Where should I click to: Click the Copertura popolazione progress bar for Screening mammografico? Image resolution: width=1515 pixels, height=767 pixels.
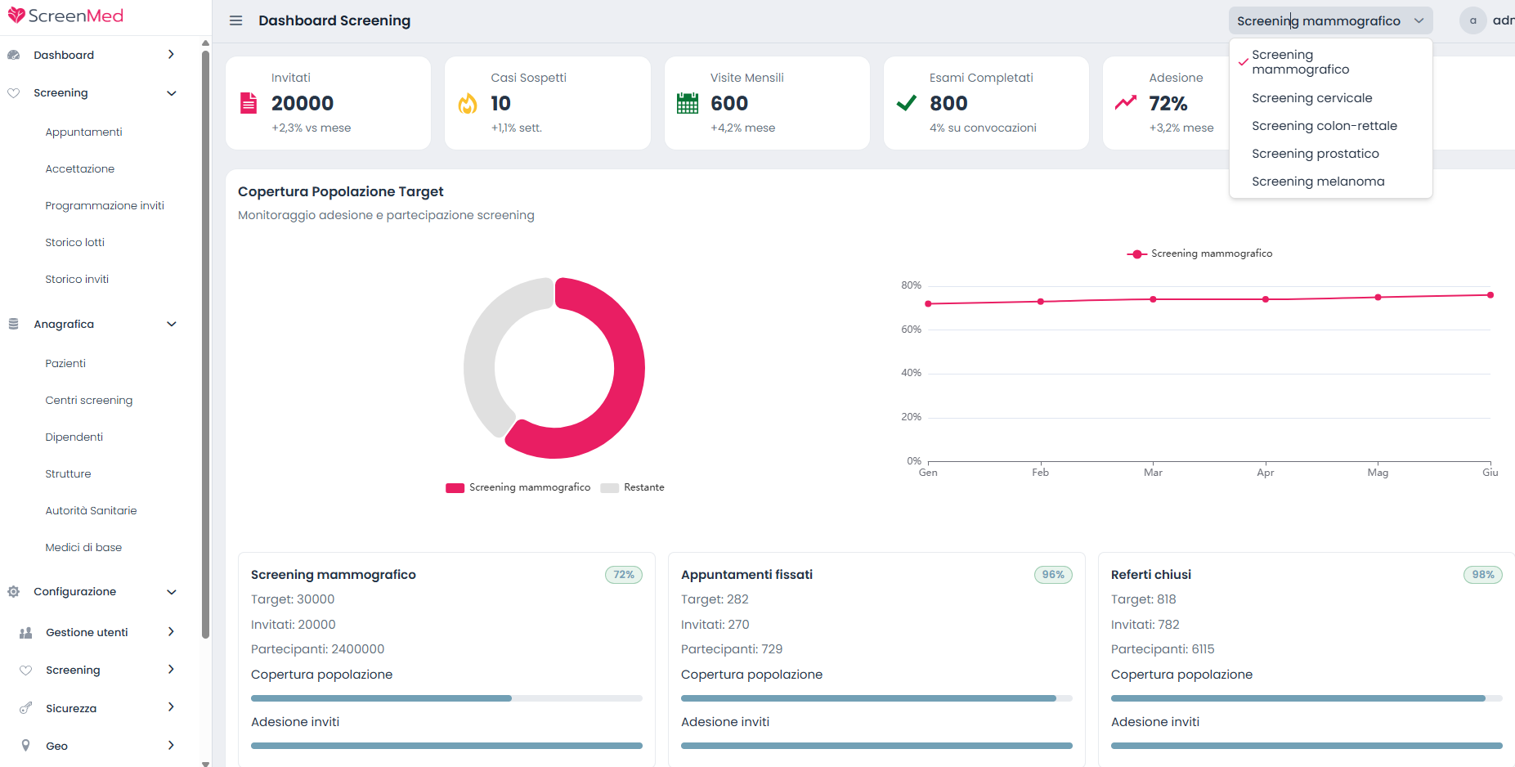pyautogui.click(x=446, y=698)
